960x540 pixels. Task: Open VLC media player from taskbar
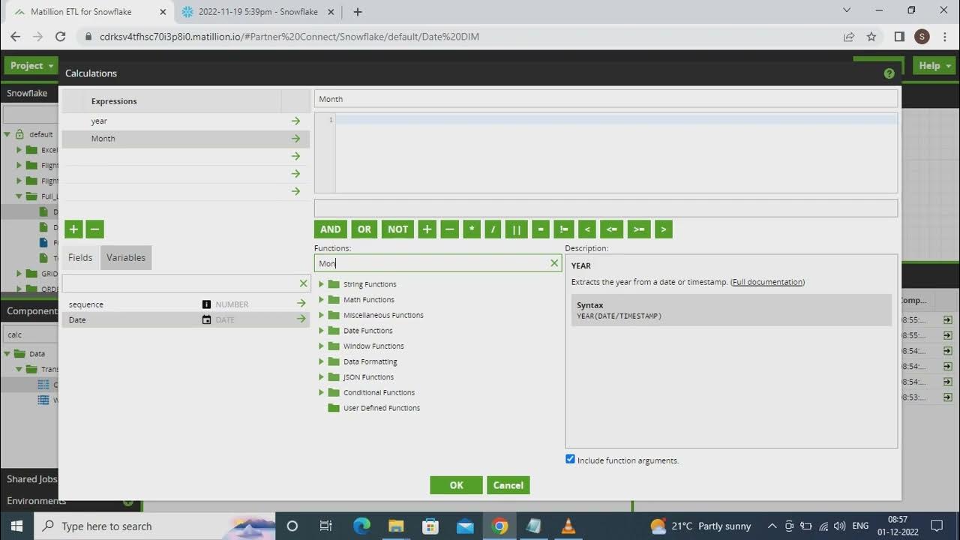tap(568, 526)
